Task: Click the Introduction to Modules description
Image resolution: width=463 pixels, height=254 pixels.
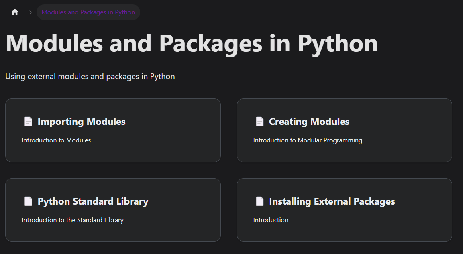Action: (x=56, y=140)
